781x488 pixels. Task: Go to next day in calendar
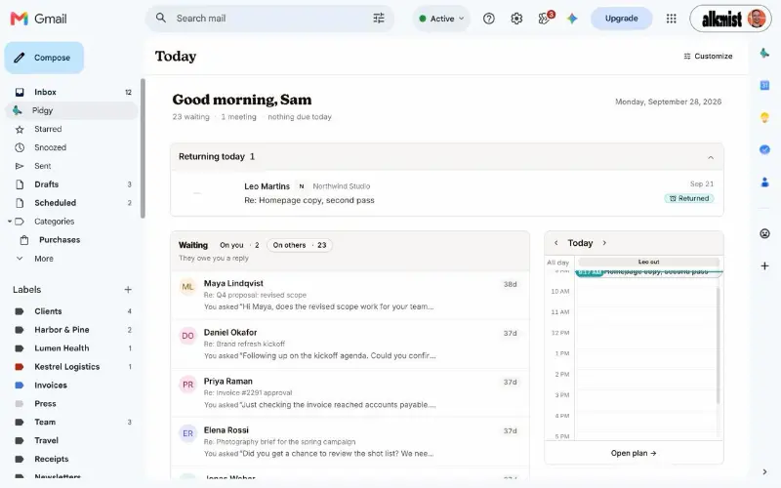(604, 243)
